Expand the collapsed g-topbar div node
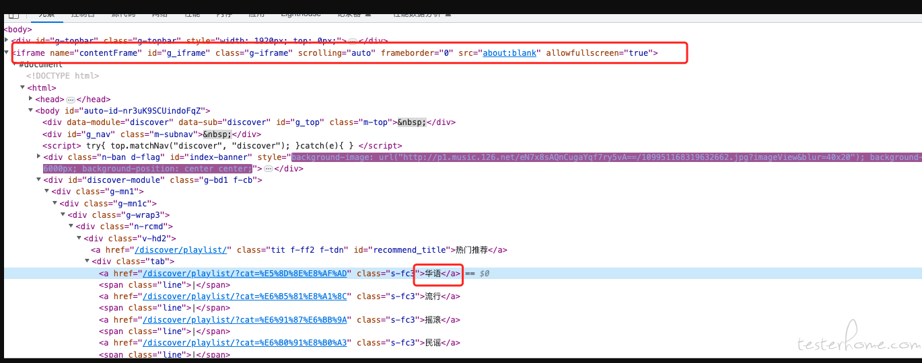The width and height of the screenshot is (922, 363). click(x=7, y=41)
